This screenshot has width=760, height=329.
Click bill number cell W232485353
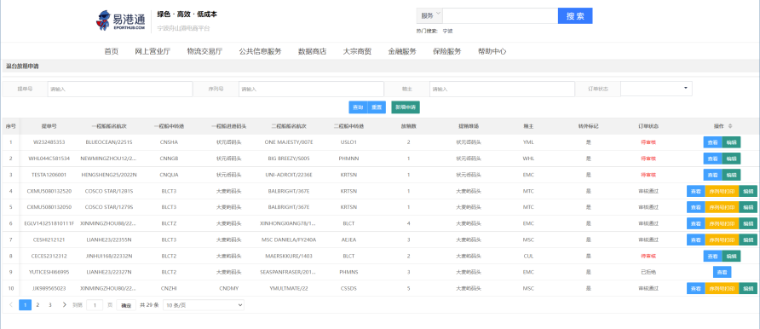coord(49,142)
